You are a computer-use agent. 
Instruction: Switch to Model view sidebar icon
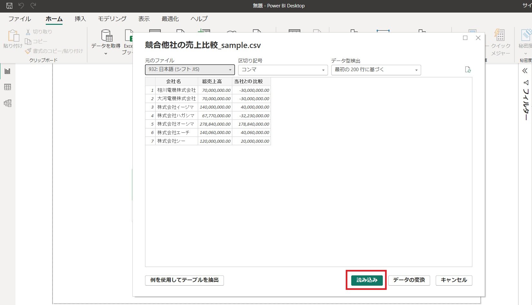pos(7,103)
